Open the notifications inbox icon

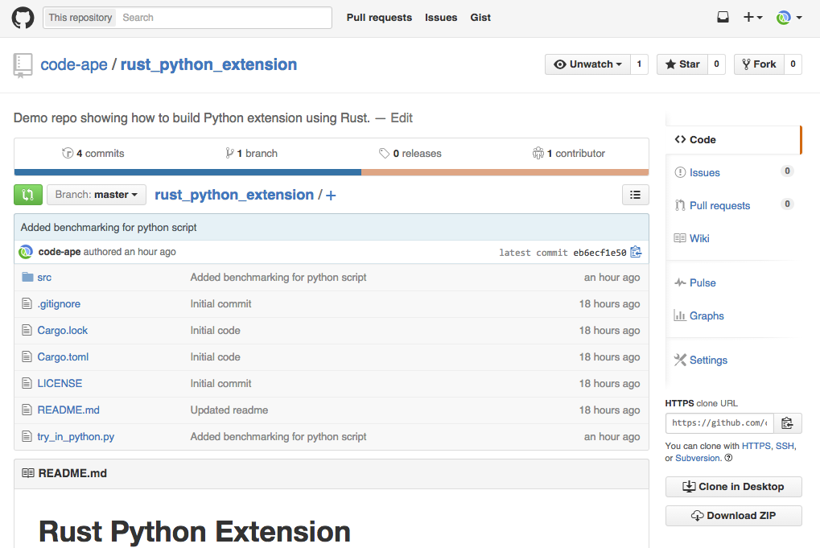[723, 18]
